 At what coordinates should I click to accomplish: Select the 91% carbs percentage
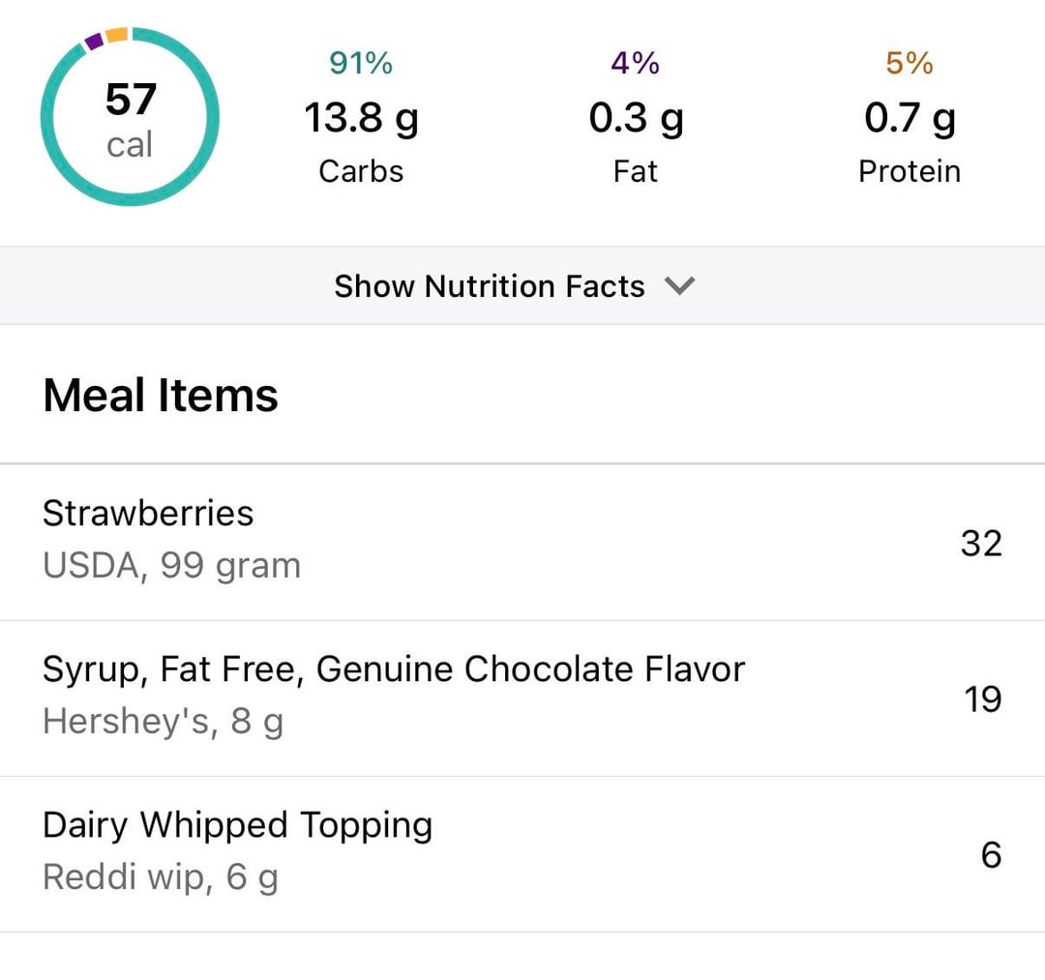tap(361, 64)
